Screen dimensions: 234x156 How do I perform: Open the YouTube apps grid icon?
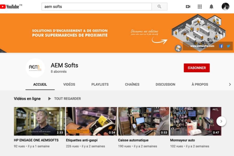coord(200,6)
